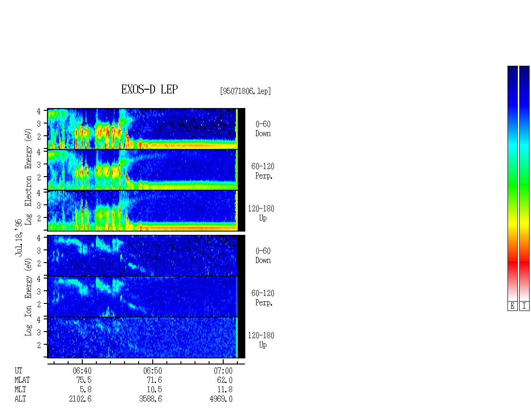Click the Log Ion Energy (eV) axis label
Viewport: 531px width, 411px height.
click(29, 297)
